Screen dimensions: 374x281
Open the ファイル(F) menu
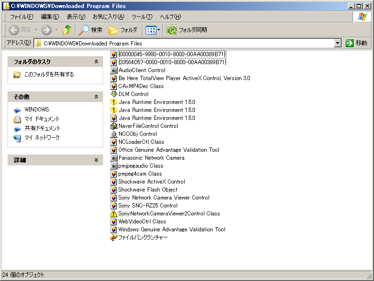coord(22,17)
